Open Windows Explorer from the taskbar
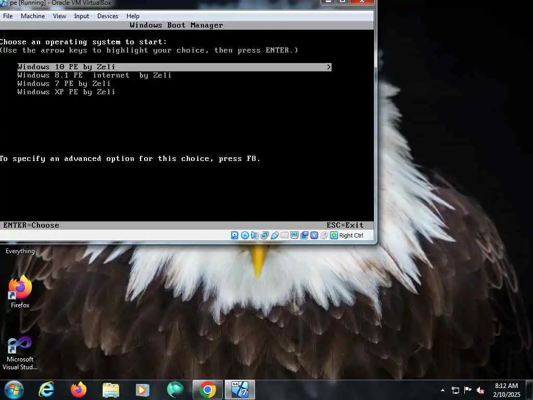Viewport: 533px width, 400px height. [111, 390]
